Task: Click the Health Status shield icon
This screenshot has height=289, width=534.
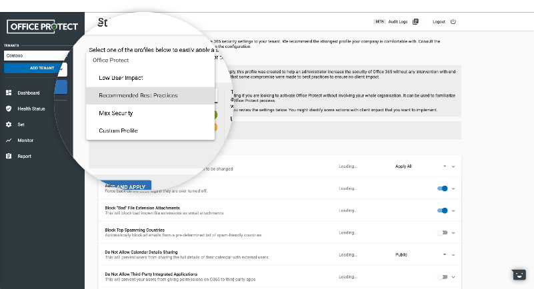Action: click(x=9, y=109)
